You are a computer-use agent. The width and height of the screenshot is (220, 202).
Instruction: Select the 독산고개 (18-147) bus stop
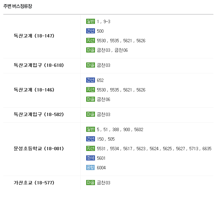click(34, 36)
